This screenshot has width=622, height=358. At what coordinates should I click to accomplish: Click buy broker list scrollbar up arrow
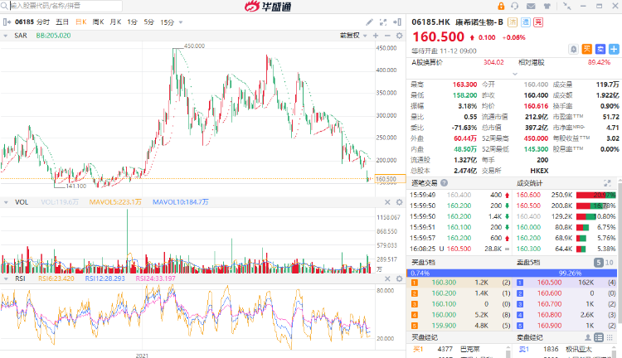pos(508,348)
